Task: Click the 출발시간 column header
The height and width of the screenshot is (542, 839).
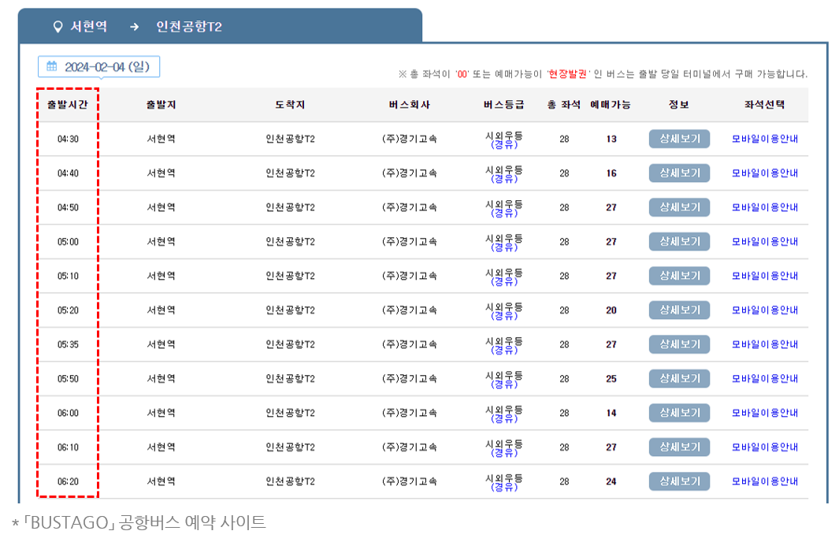Action: (68, 104)
